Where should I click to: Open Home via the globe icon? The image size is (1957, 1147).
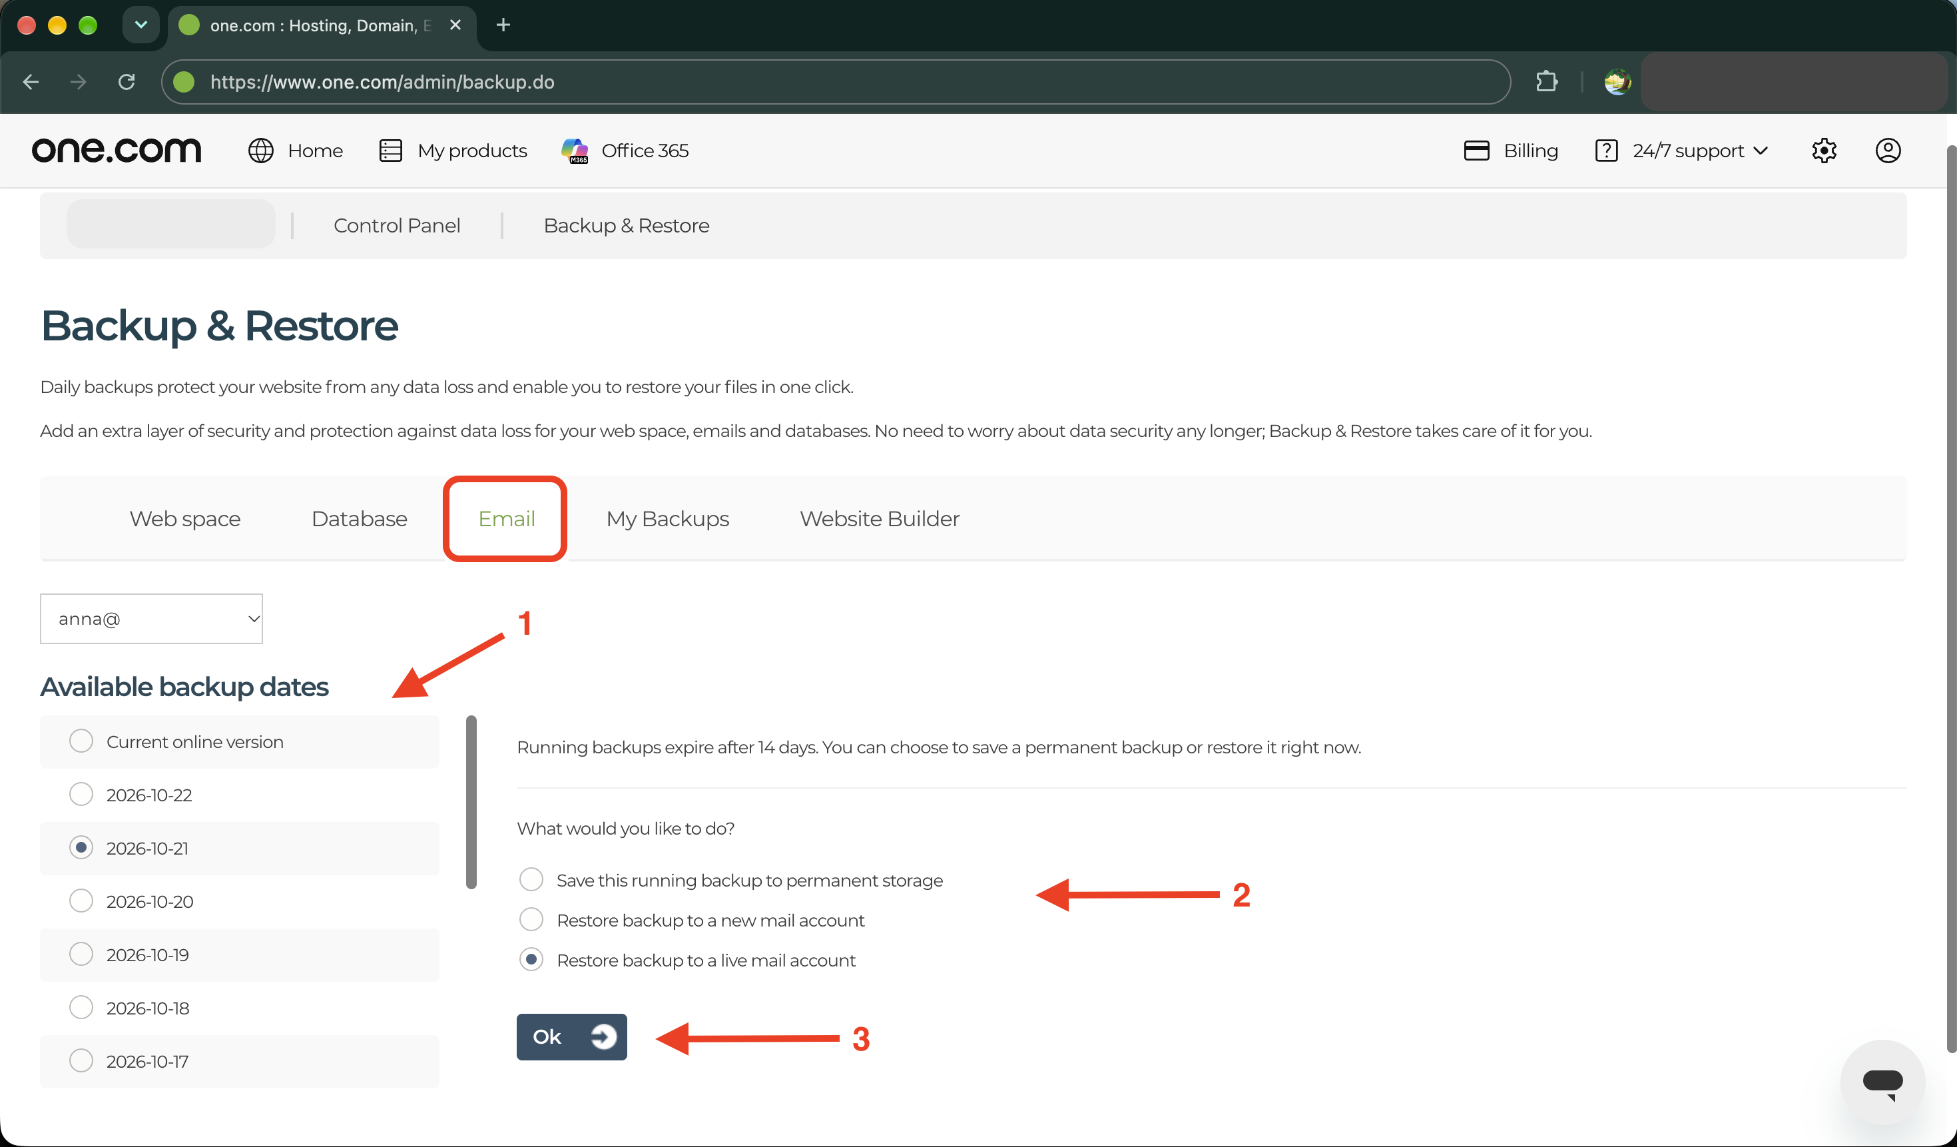261,151
